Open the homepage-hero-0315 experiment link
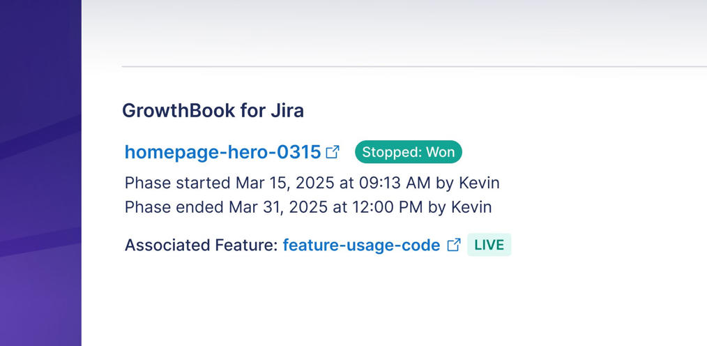The width and height of the screenshot is (707, 346). coord(222,152)
